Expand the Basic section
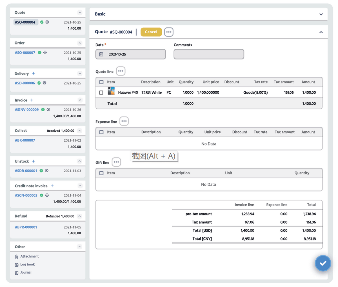This screenshot has height=287, width=338. point(321,14)
